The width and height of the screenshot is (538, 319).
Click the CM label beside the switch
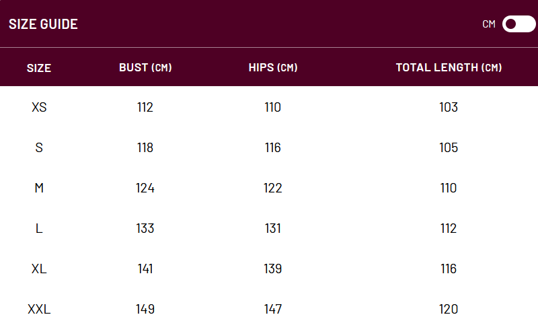click(x=489, y=24)
